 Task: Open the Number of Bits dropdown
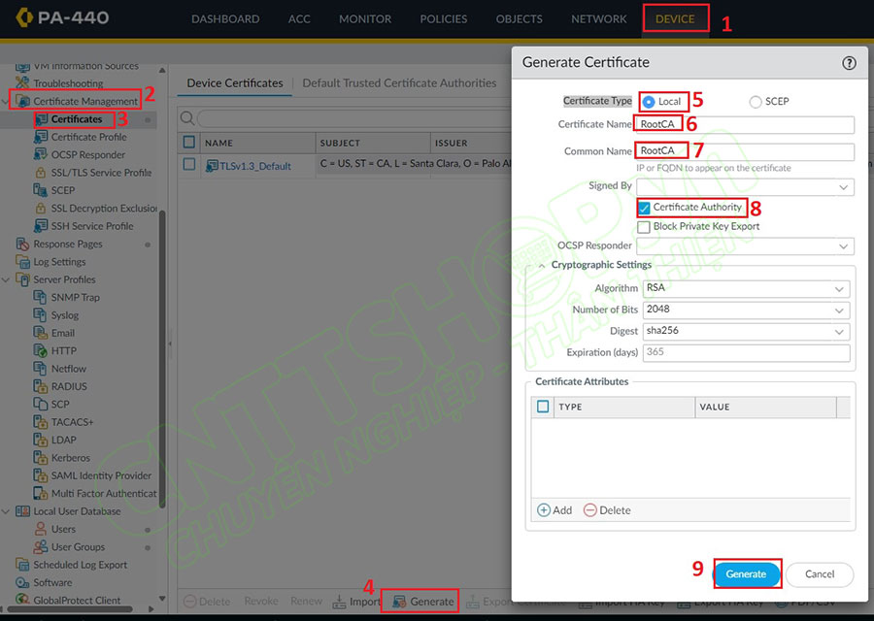coord(839,310)
